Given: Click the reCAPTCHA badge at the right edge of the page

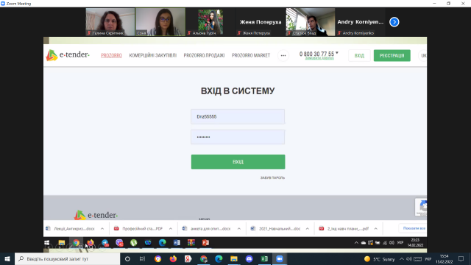Looking at the screenshot, I should 421,207.
